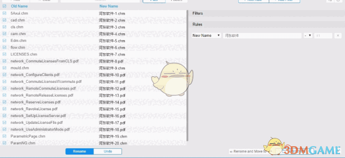Toggle checkbox for cam.chm
The height and width of the screenshot is (158, 345).
pyautogui.click(x=4, y=33)
